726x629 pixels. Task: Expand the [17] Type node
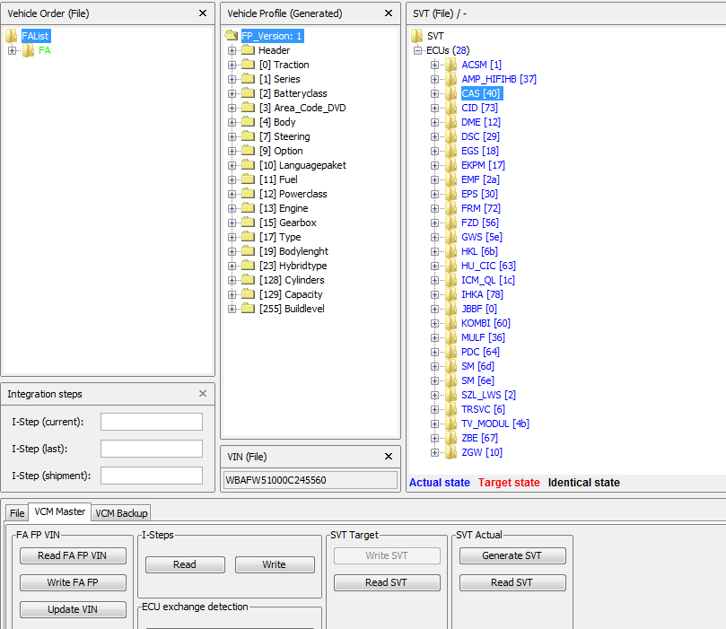coord(232,237)
